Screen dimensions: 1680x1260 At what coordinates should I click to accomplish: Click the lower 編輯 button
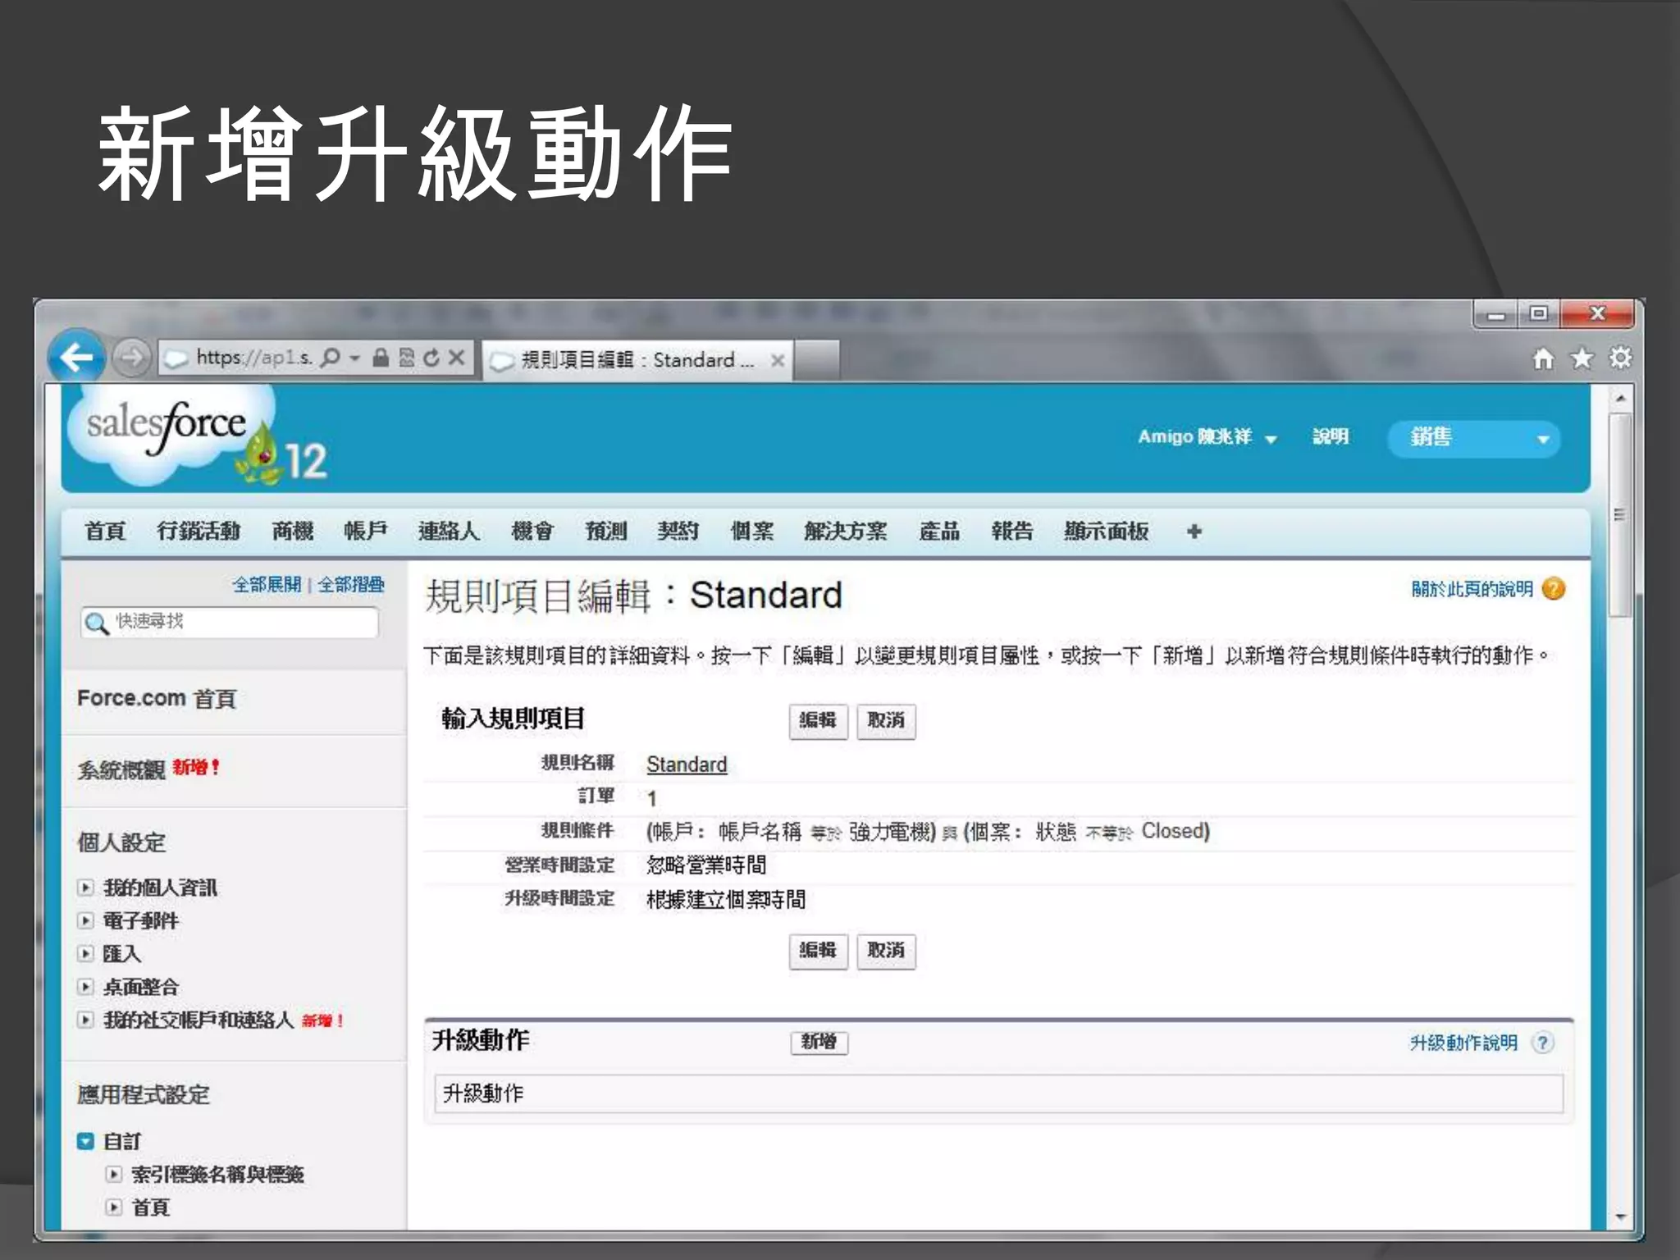click(818, 951)
